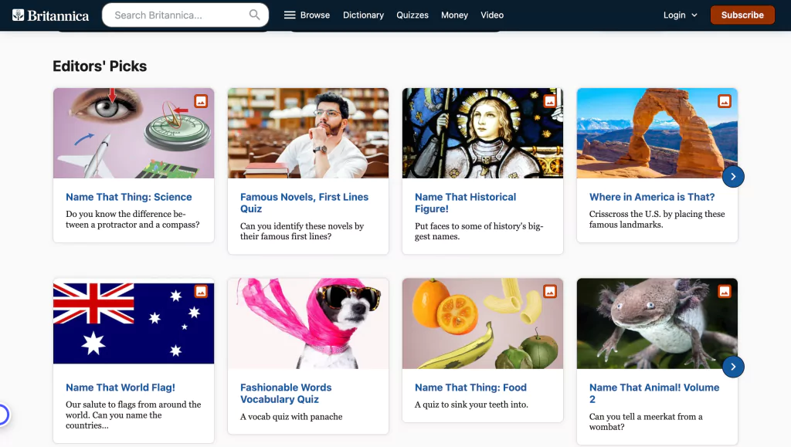Open the hamburger Browse menu icon
791x447 pixels.
[x=290, y=15]
